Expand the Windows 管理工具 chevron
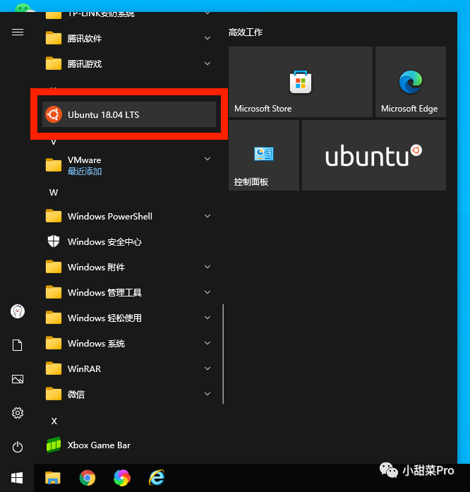Viewport: 470px width, 492px height. pyautogui.click(x=207, y=292)
